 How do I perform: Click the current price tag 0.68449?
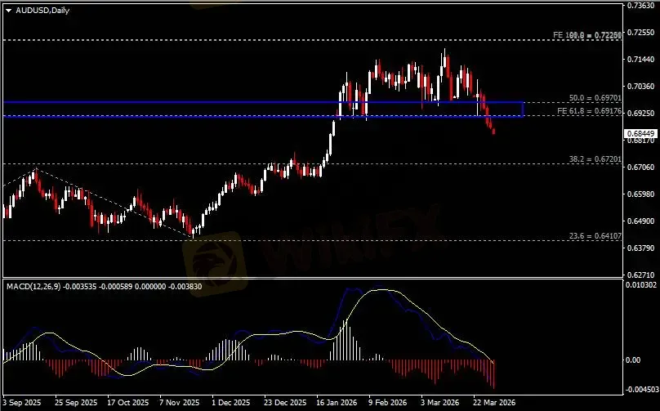coord(640,133)
